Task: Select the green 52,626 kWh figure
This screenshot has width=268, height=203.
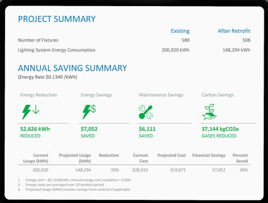Action: pos(35,129)
